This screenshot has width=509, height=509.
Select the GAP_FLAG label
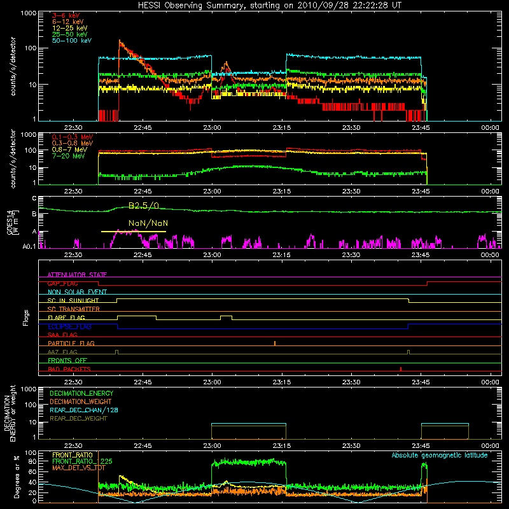(62, 283)
